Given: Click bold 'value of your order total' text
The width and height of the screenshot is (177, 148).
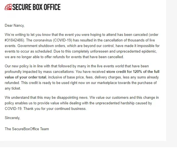Looking at the screenshot, I should 25,77.
